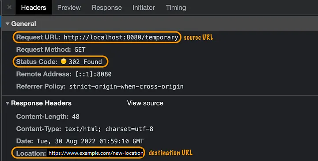Close the request details panel
This screenshot has height=161, width=318.
pos(9,8)
